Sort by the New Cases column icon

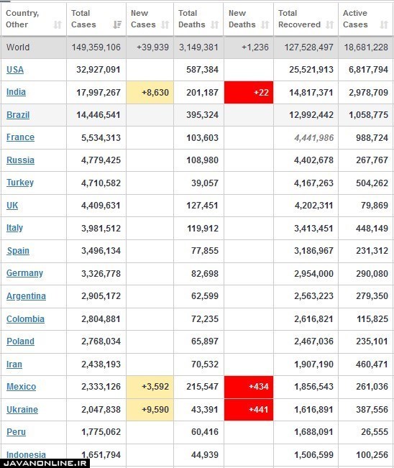coord(165,24)
